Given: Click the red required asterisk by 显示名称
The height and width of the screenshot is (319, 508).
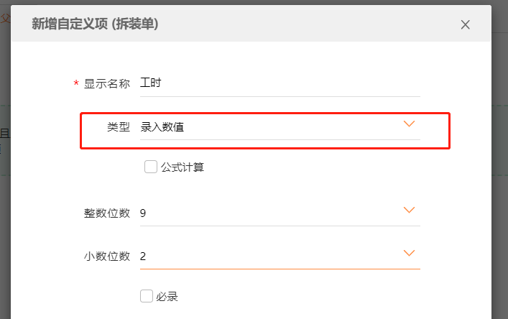Looking at the screenshot, I should pyautogui.click(x=76, y=84).
